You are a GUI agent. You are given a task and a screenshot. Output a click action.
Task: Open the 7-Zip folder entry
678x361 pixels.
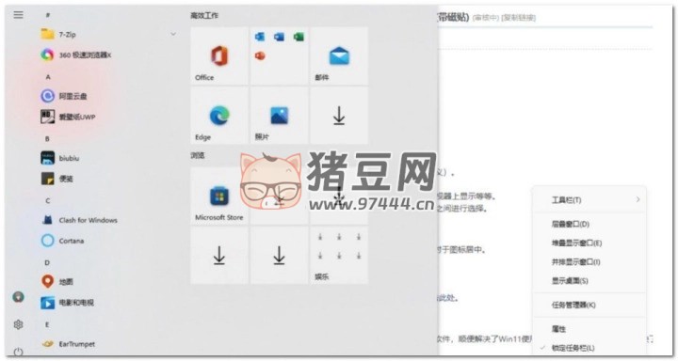[x=108, y=34]
